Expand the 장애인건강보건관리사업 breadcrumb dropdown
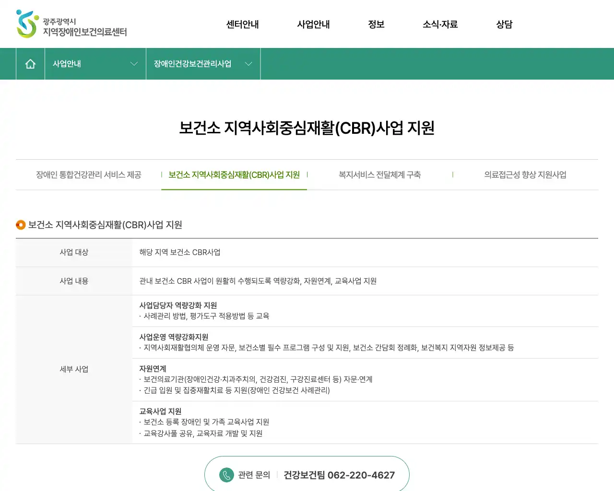 (x=203, y=64)
